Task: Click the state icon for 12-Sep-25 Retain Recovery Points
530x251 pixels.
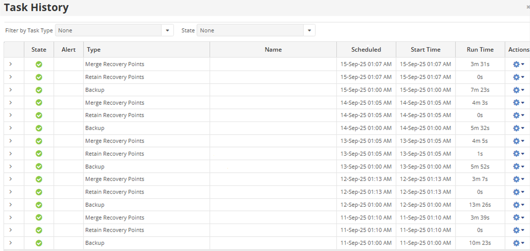Action: [x=39, y=192]
